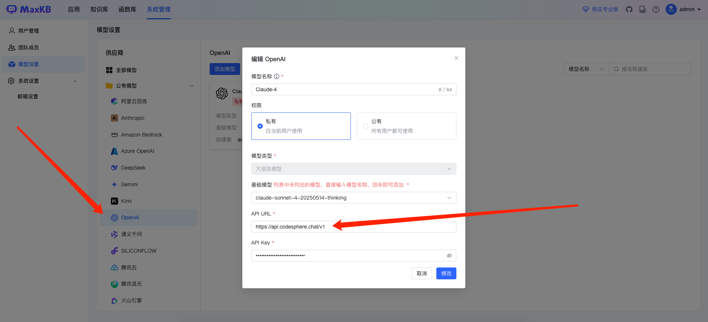Select Anthropic provider label
Image resolution: width=708 pixels, height=322 pixels.
coord(133,118)
